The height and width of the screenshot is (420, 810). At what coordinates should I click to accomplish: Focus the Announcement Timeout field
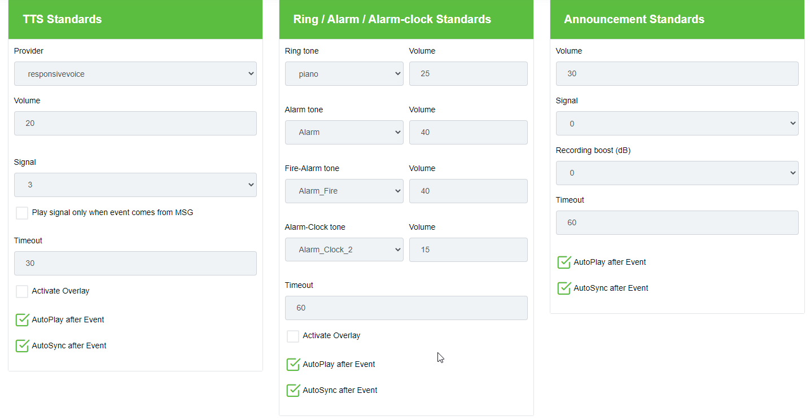click(677, 223)
